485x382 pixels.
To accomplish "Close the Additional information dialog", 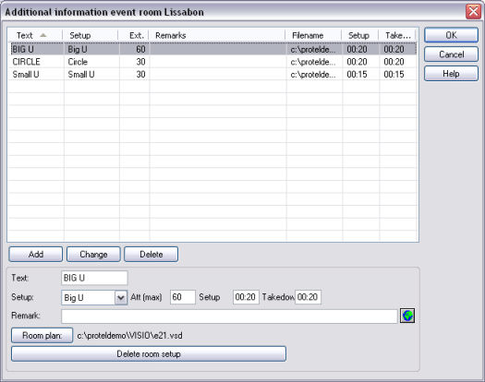I will 473,12.
